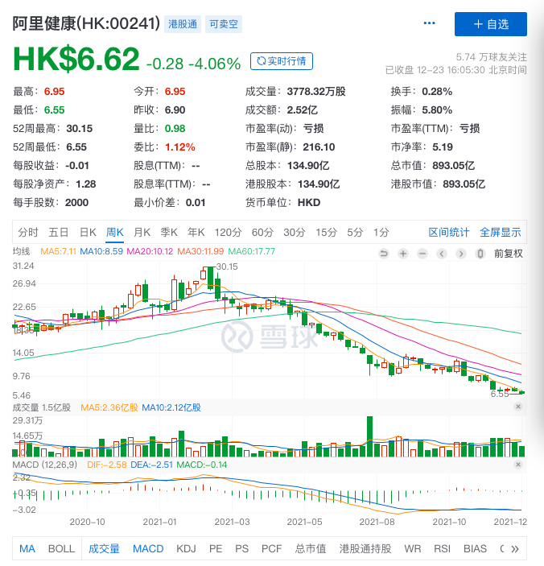Click the HK$6.62 current price
544x566 pixels.
tap(76, 59)
